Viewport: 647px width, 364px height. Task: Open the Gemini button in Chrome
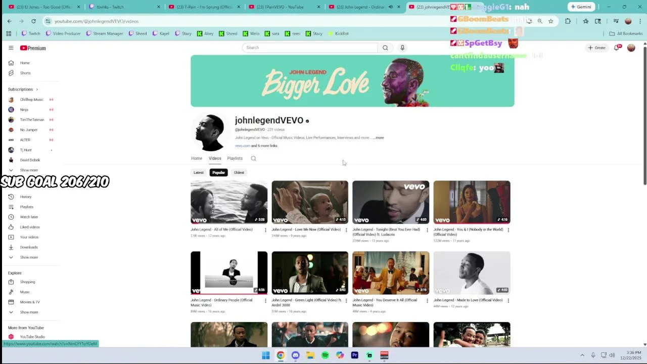coord(581,7)
